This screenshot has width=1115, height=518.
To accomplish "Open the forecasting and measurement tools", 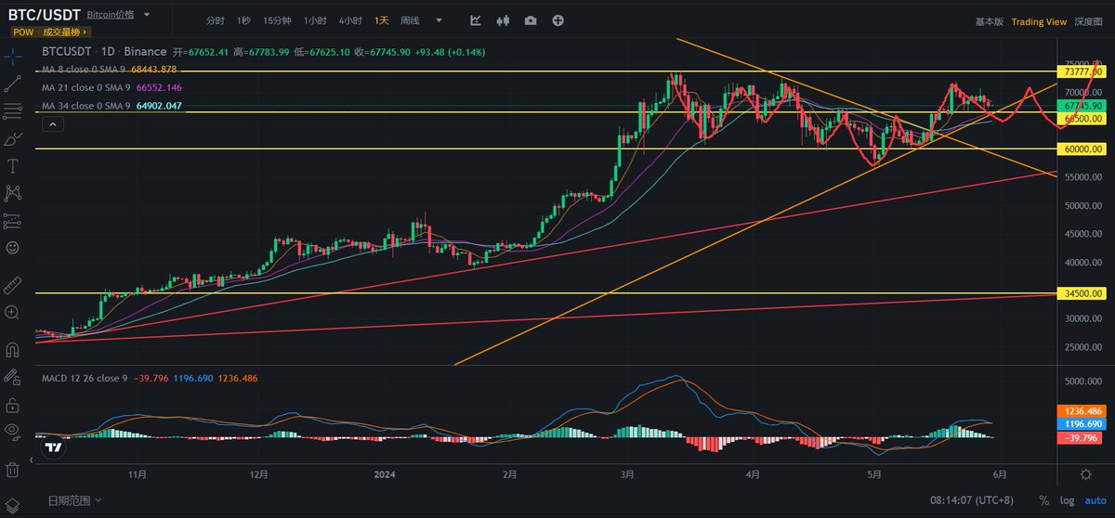I will 12,221.
